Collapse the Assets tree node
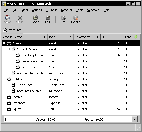This screenshot has height=132, width=142. [x=4, y=43]
